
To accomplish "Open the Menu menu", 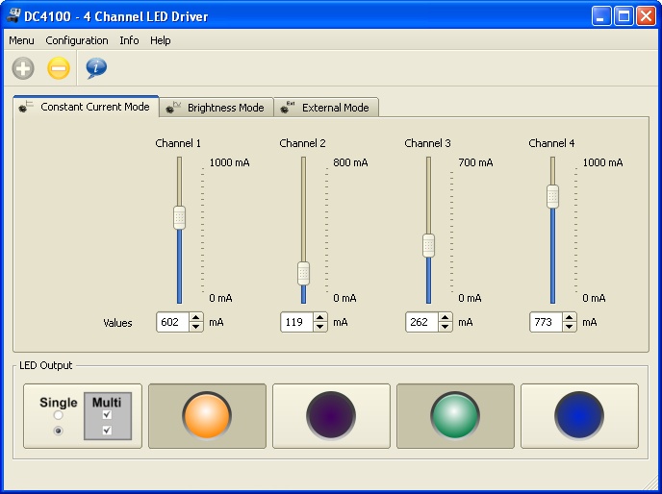I will click(21, 40).
